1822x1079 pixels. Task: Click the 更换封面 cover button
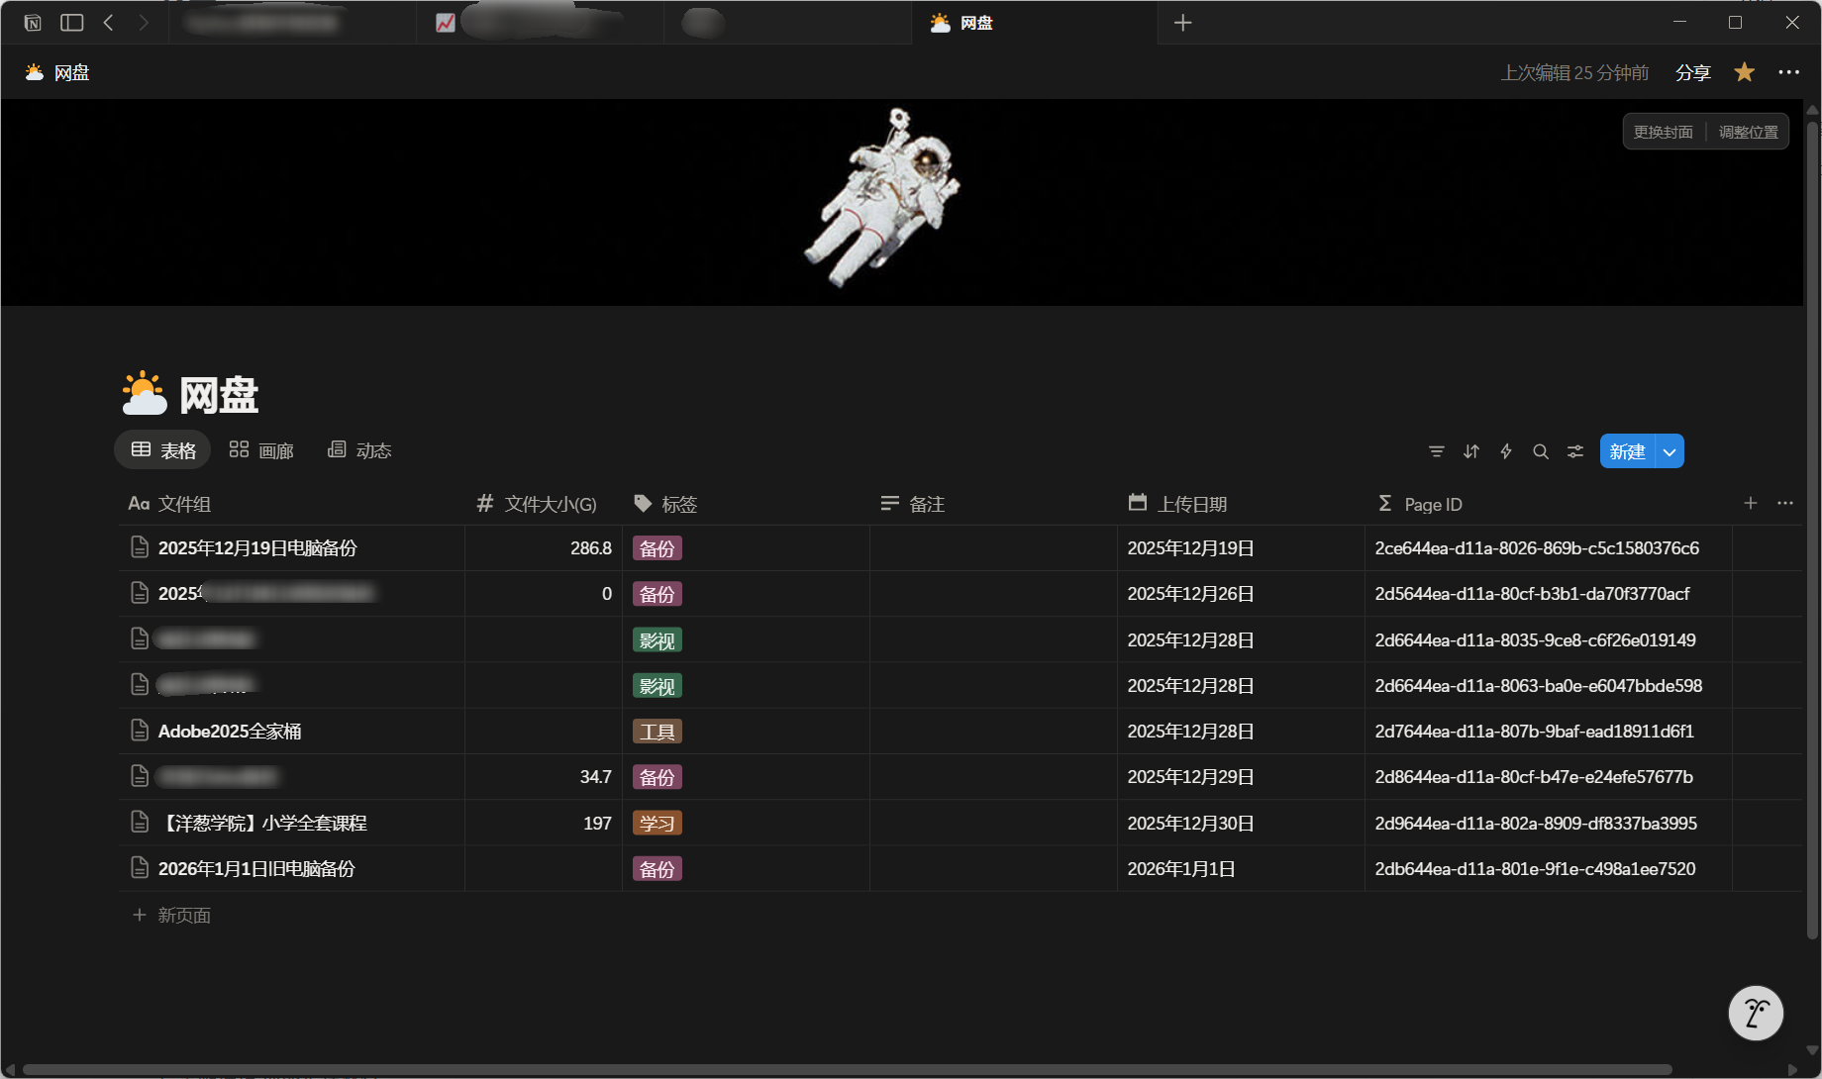(x=1664, y=132)
